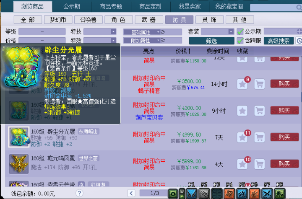The height and width of the screenshot is (199, 302).
Task: Click the star icon on the 4300.00 listing
Action: [x=242, y=111]
